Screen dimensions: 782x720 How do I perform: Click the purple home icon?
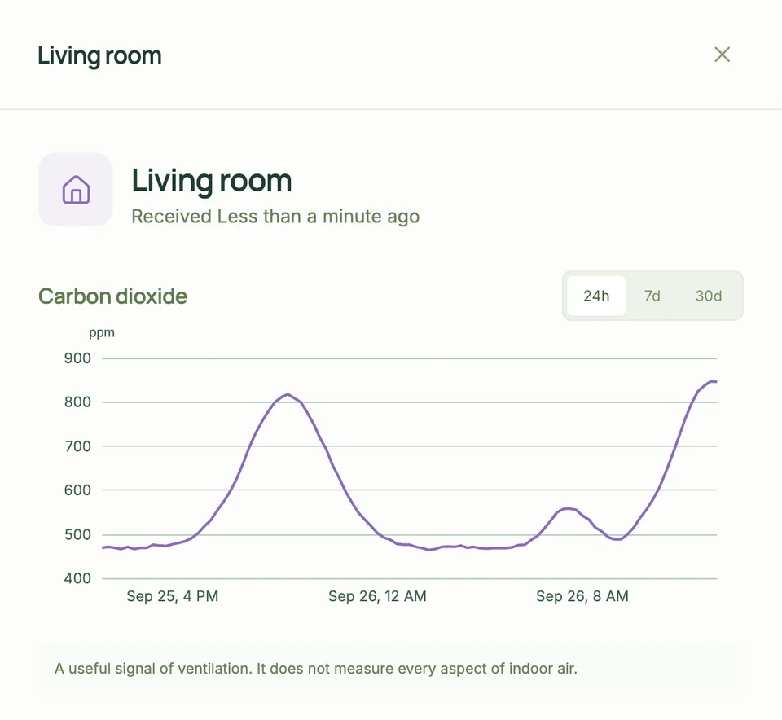[x=76, y=190]
